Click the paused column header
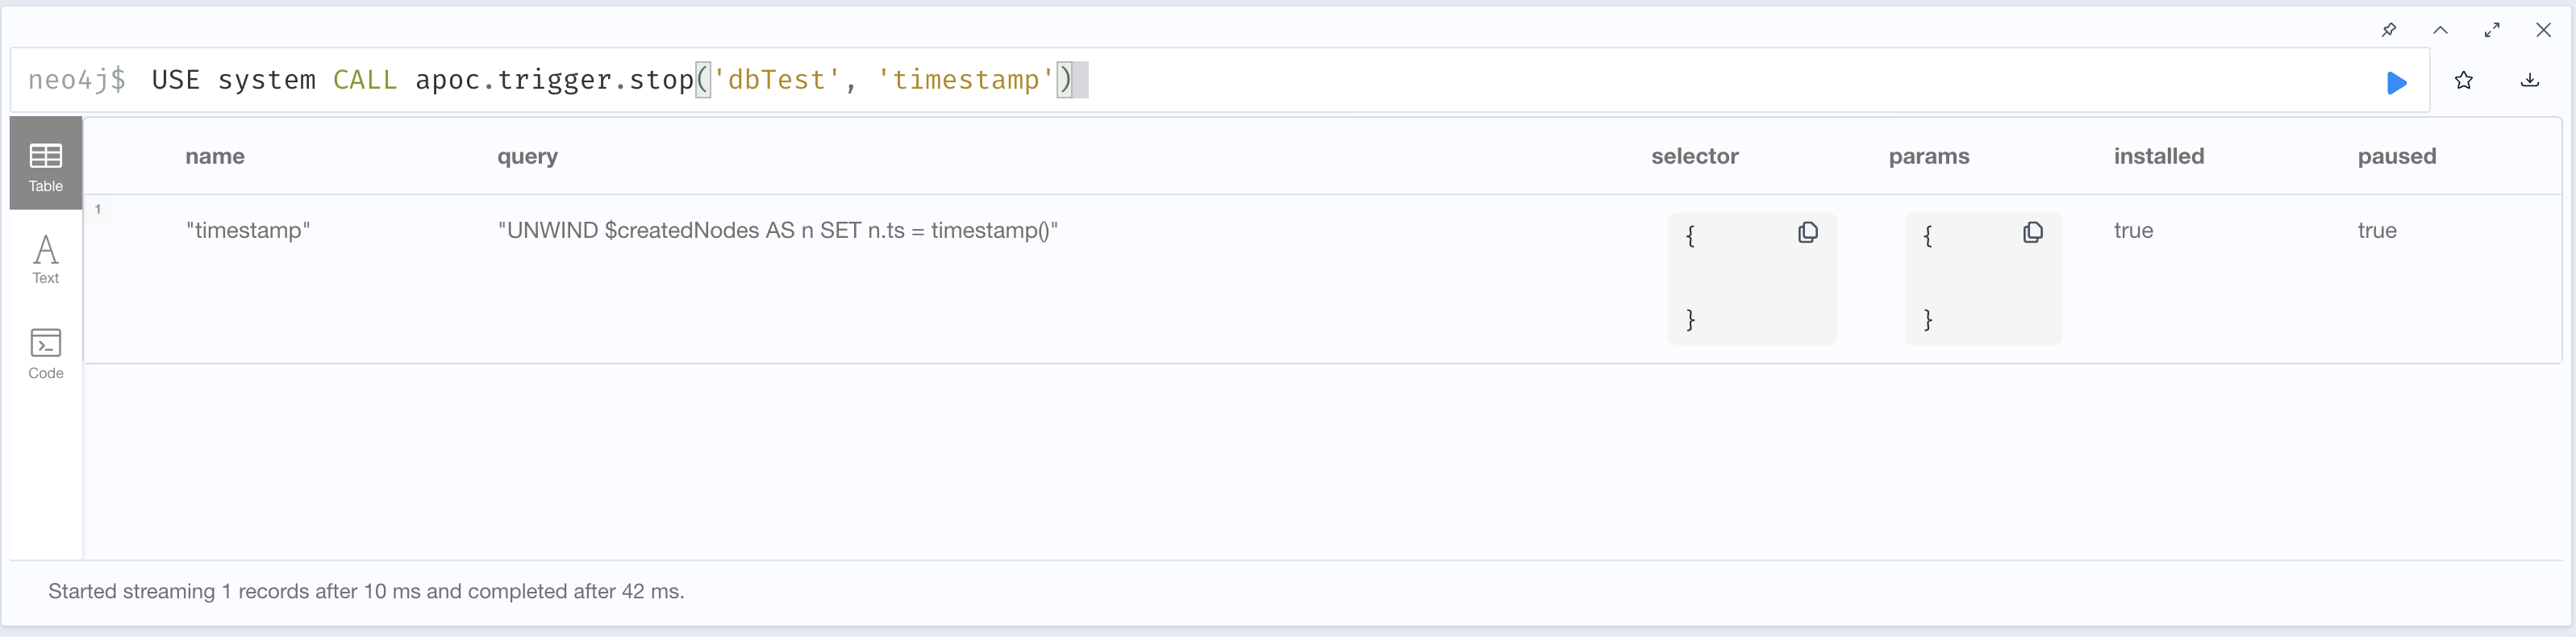 (2396, 157)
